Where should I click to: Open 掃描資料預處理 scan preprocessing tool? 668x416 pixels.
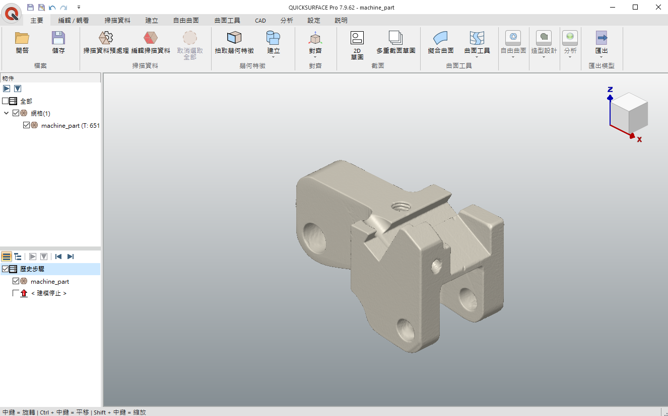click(106, 38)
